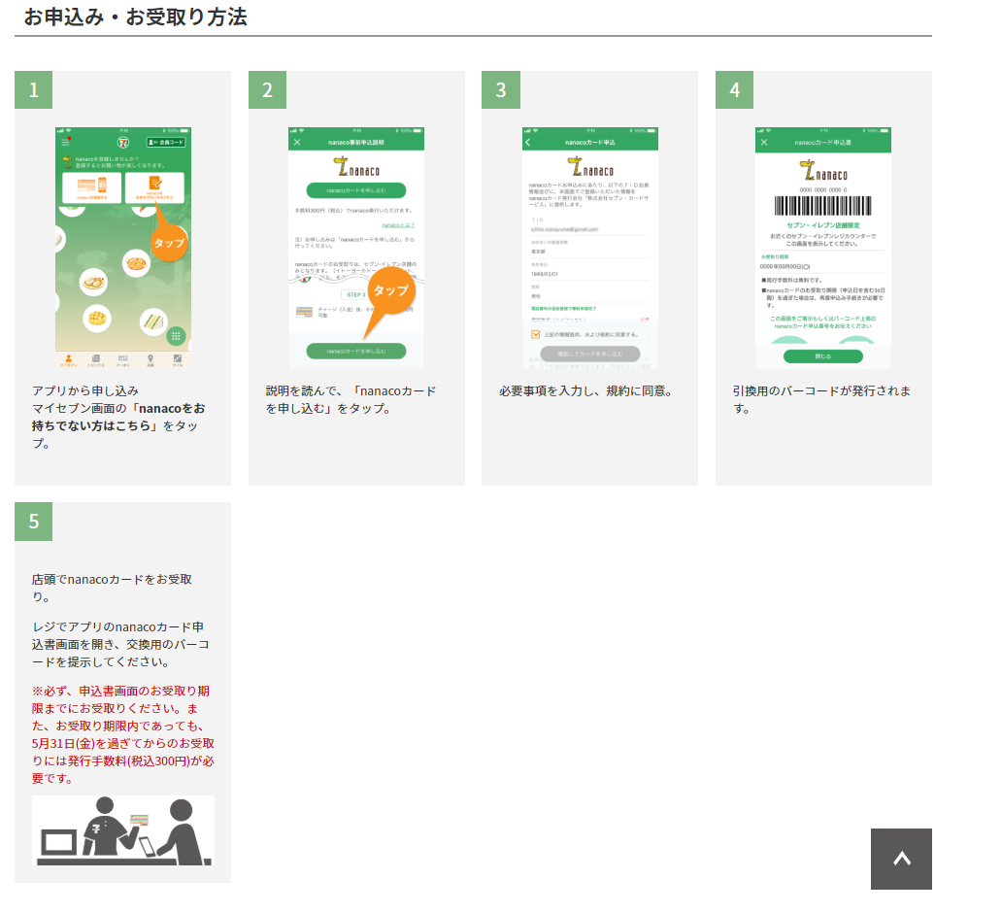This screenshot has width=1002, height=913.
Task: Toggle the terms agreement checkbox in step 3
Action: pyautogui.click(x=536, y=334)
